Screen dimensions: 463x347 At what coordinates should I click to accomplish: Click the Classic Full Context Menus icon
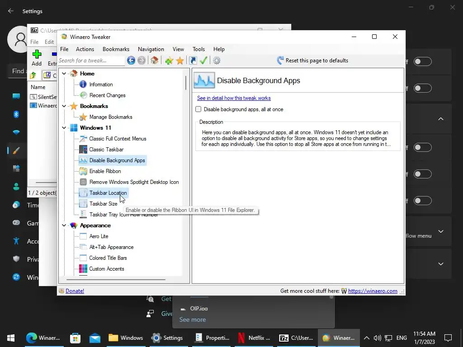pyautogui.click(x=83, y=139)
